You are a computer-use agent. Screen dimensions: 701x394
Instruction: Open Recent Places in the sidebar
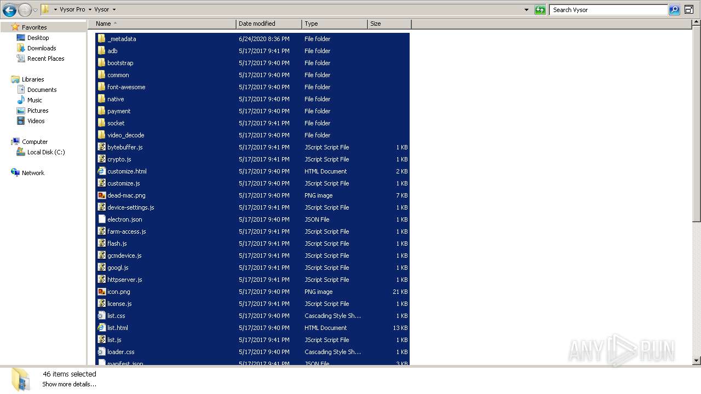(45, 59)
